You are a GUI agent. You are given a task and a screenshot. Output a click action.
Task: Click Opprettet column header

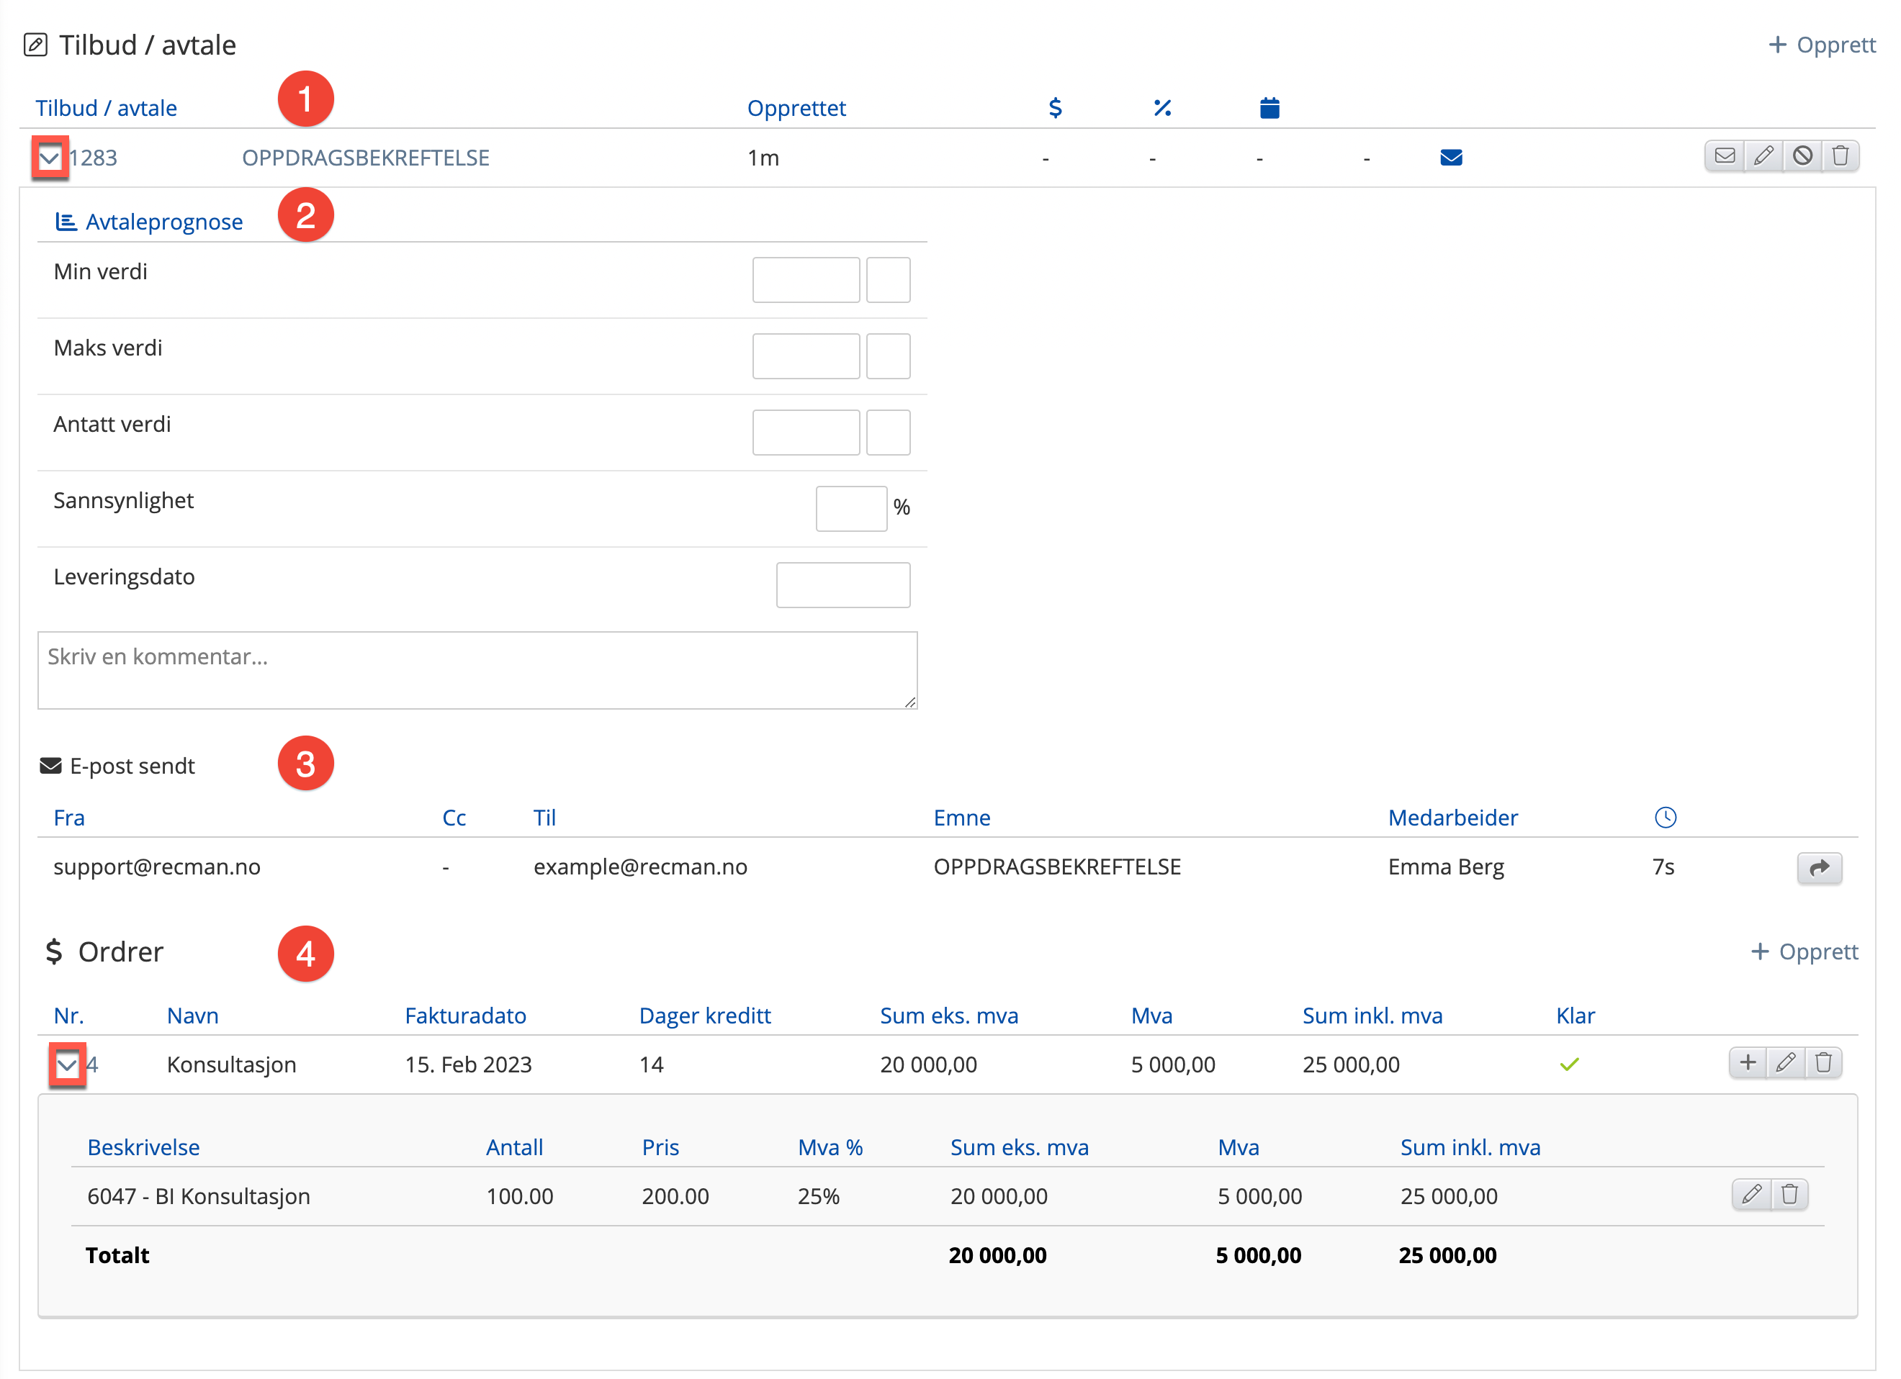coord(796,108)
